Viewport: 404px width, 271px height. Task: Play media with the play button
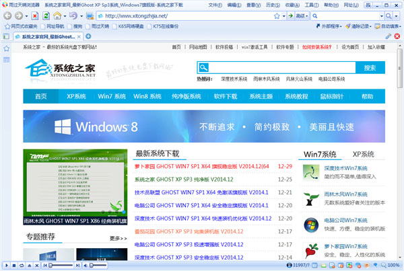point(7,266)
